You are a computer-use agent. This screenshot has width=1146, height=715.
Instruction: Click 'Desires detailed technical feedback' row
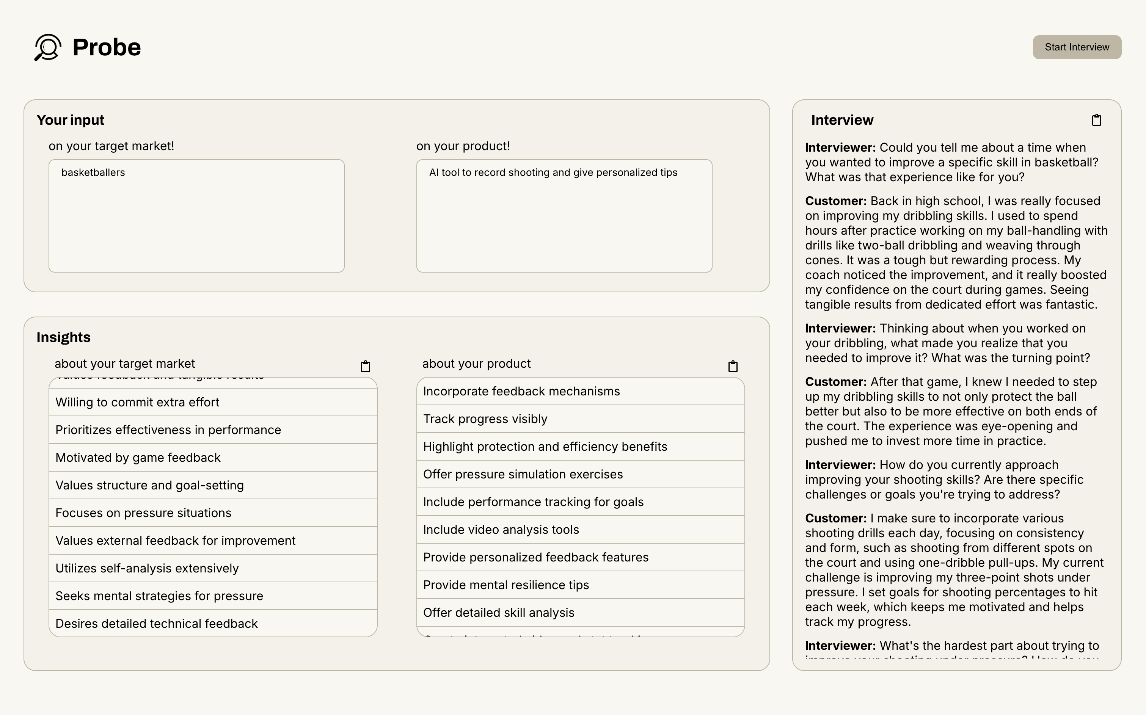213,623
